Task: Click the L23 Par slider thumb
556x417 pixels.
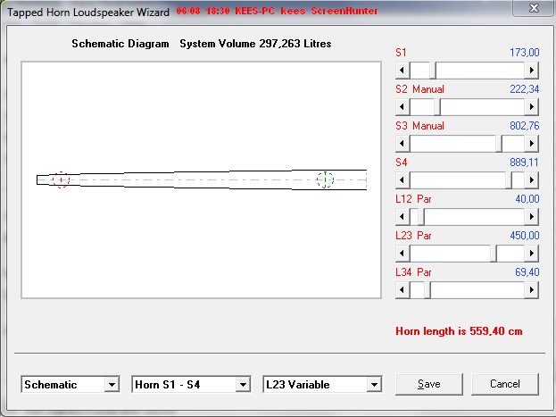Action: coord(494,253)
